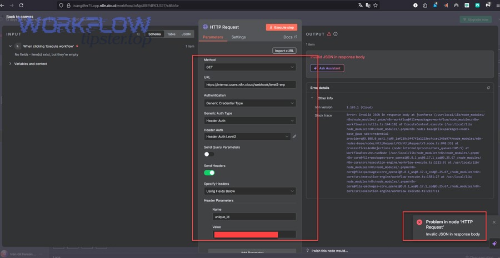Viewport: 500px width, 258px height.
Task: Go back using browser back arrow
Action: [x=2, y=6]
